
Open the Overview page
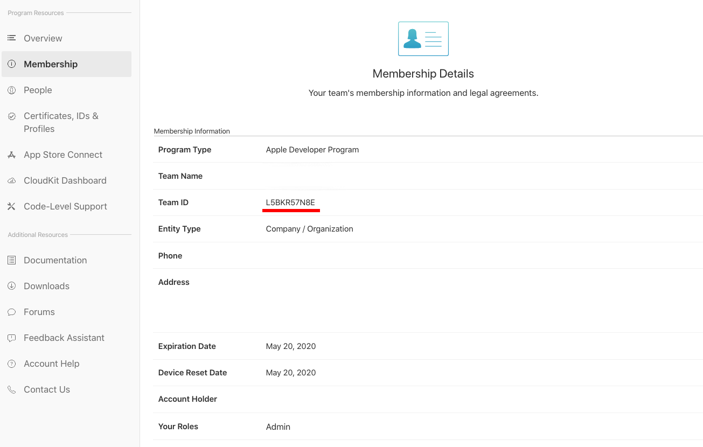(43, 38)
